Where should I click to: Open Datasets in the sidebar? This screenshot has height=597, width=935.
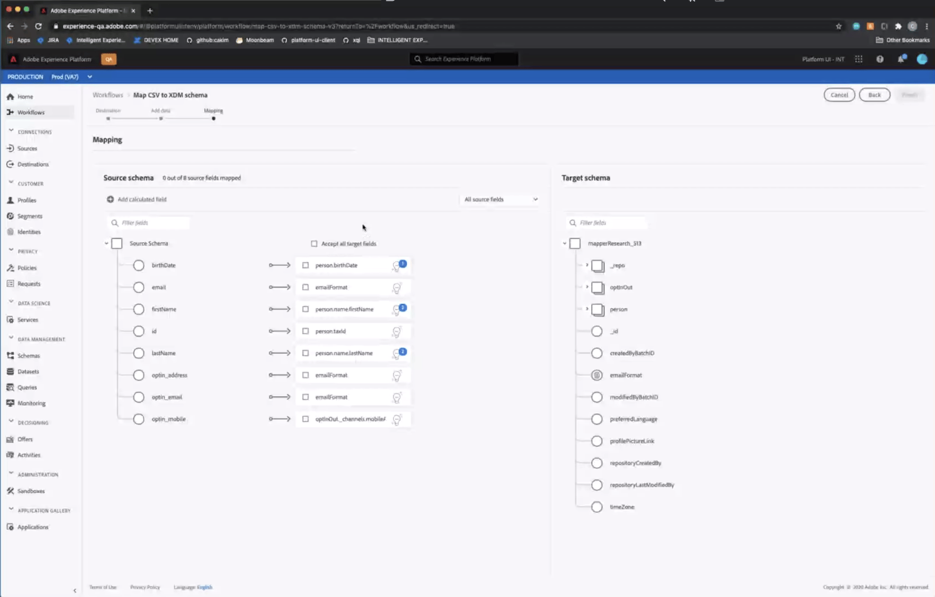click(x=28, y=372)
